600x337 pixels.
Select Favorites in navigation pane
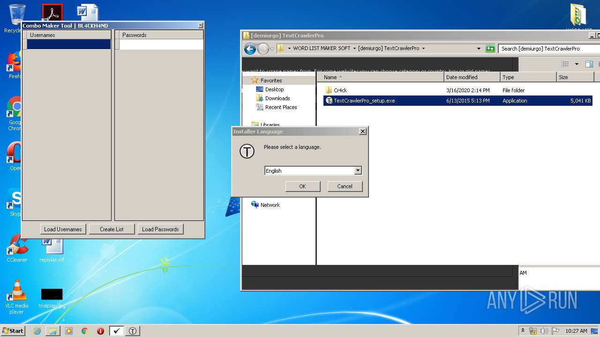point(271,81)
